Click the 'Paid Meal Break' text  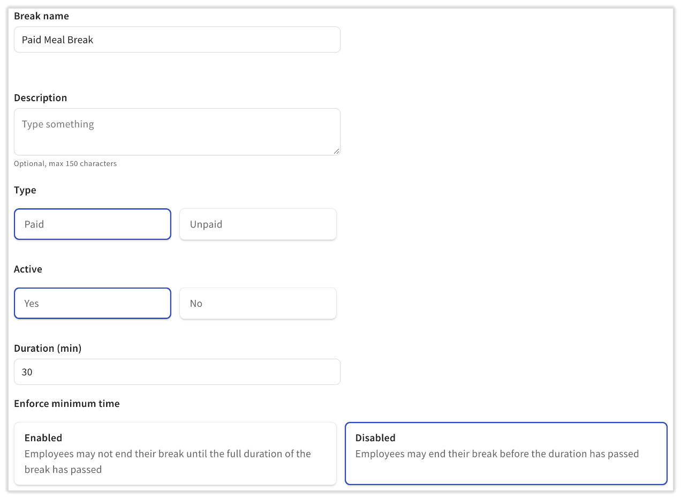(57, 40)
